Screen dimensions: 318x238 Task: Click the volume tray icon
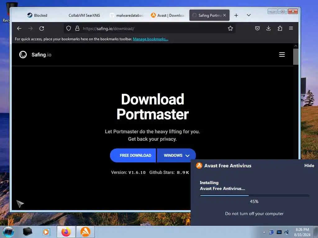point(287,232)
